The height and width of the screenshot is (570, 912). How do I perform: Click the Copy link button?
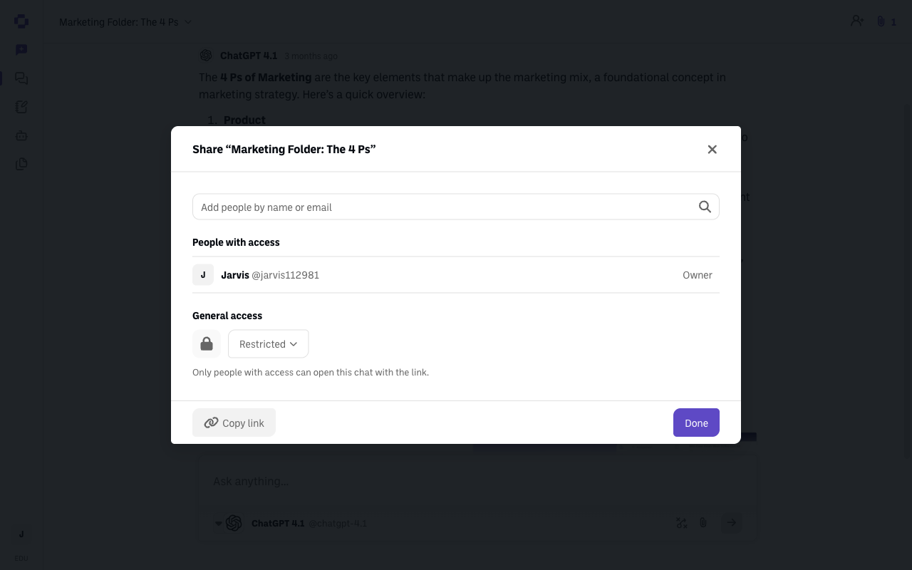tap(234, 423)
